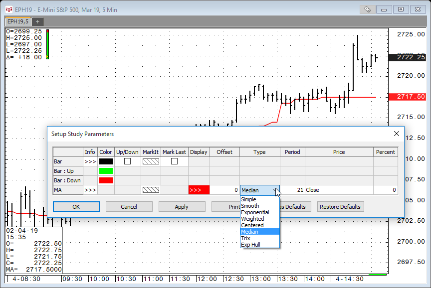Collapse the MA Type dropdown

tap(277, 190)
